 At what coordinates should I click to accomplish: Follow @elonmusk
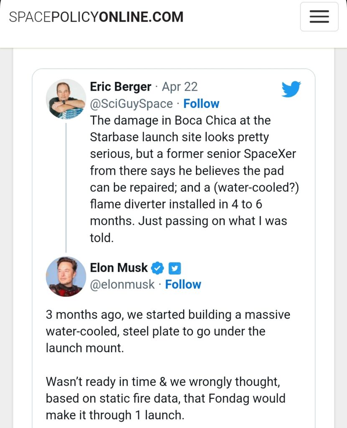(183, 285)
